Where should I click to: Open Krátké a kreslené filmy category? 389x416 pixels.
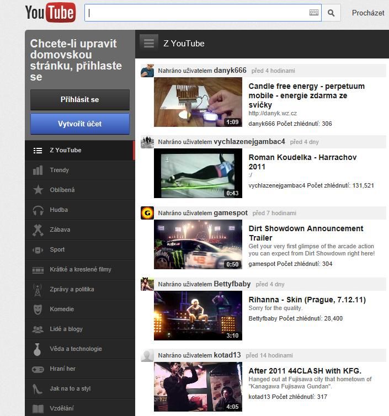coord(80,270)
